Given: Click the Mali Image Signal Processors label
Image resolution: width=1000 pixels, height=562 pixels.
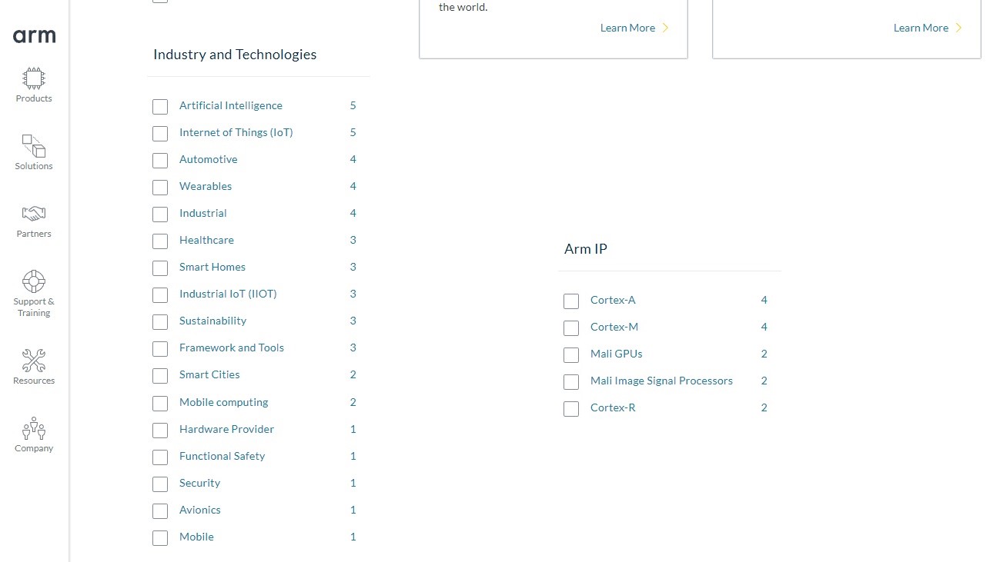Looking at the screenshot, I should click(x=661, y=381).
